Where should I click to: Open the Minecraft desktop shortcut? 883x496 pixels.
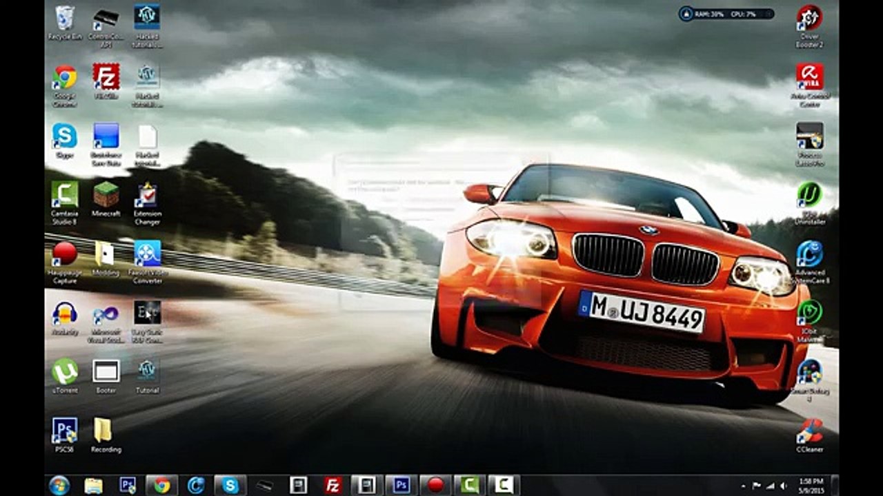[106, 196]
